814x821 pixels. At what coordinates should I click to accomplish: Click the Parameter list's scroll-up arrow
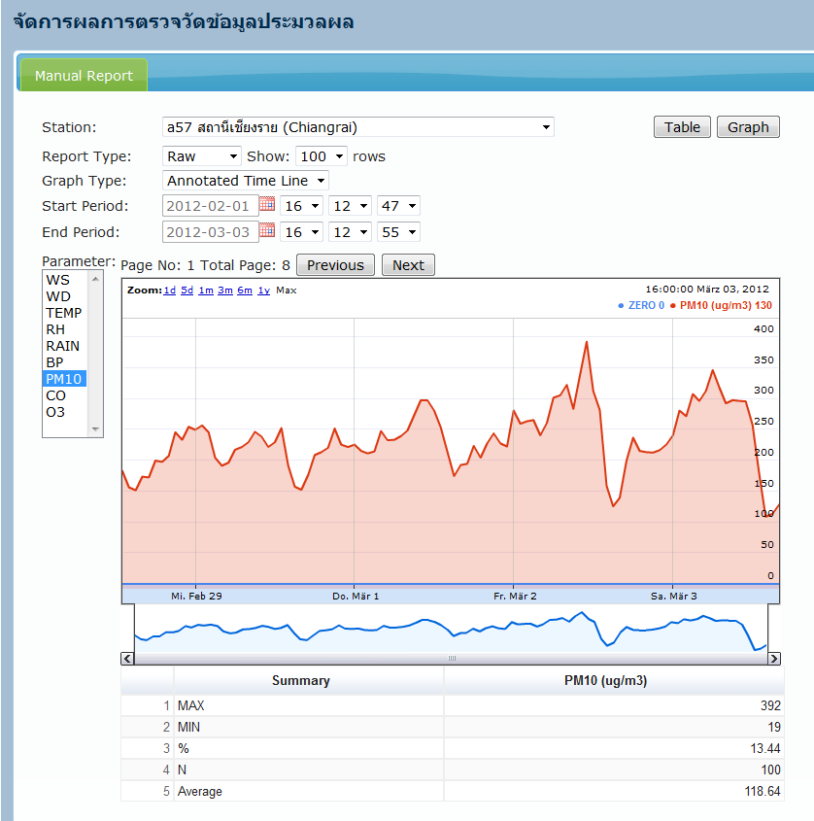[95, 279]
